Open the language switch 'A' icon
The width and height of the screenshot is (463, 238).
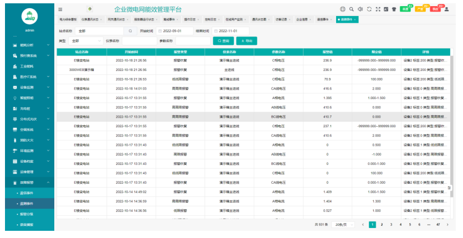(386, 9)
